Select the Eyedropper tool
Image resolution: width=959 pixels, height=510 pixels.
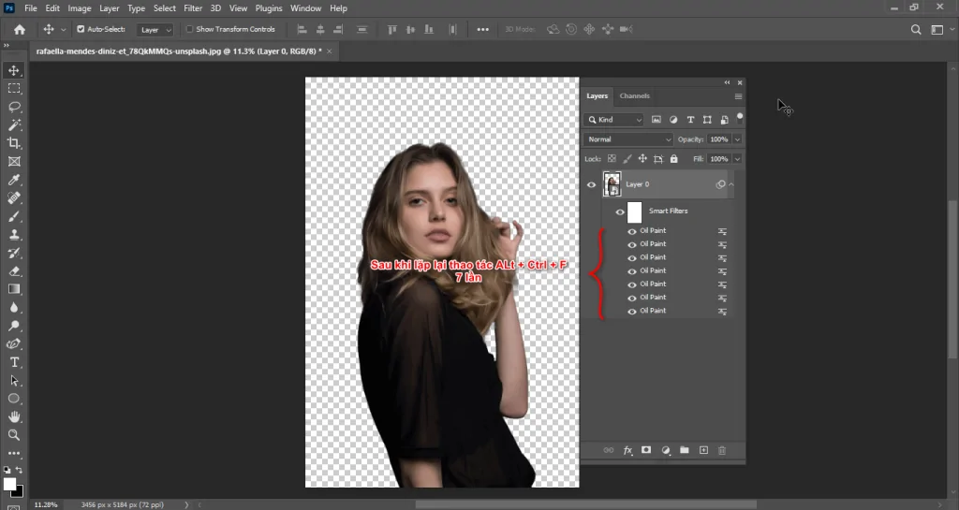click(14, 180)
